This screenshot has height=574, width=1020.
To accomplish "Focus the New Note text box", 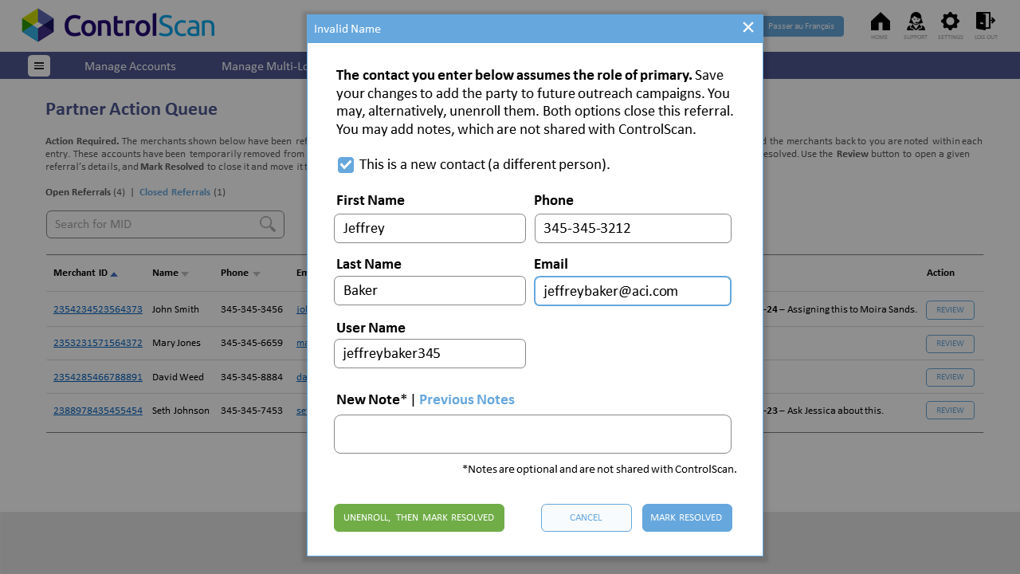I will click(532, 434).
